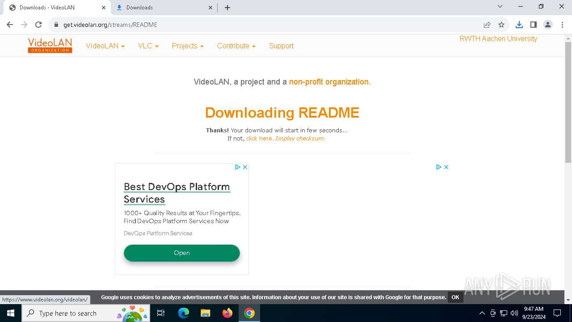Viewport: 572px width, 322px height.
Task: Go back using the browser back arrow
Action: (x=10, y=25)
